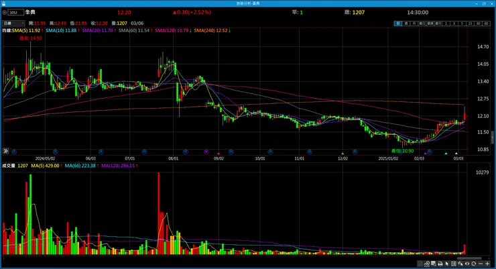
Task: Click the yellow triangle marker near 03/03
Action: pos(456,154)
